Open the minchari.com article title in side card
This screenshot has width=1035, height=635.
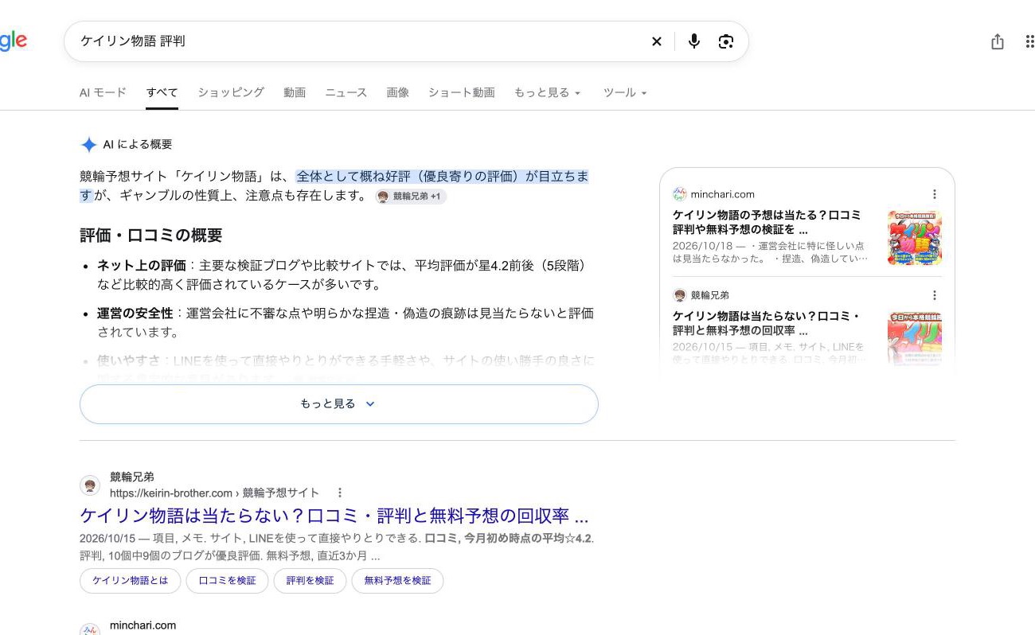click(767, 222)
